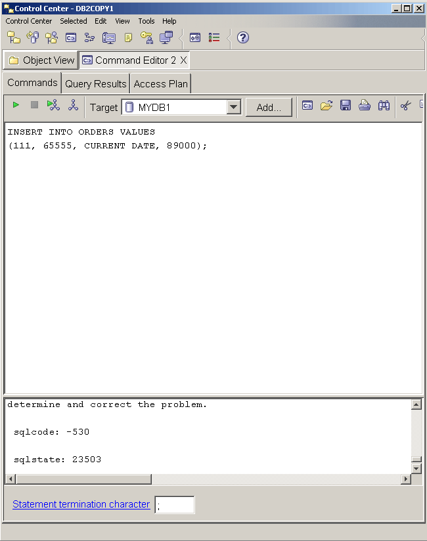Click the sqlcode: -530 output line
Viewport: 427px width, 541px height.
tap(51, 432)
